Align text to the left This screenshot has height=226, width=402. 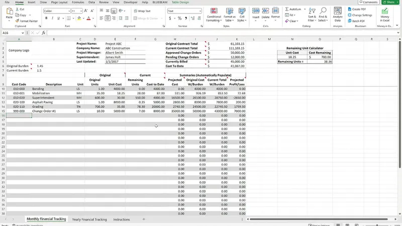[x=102, y=18]
